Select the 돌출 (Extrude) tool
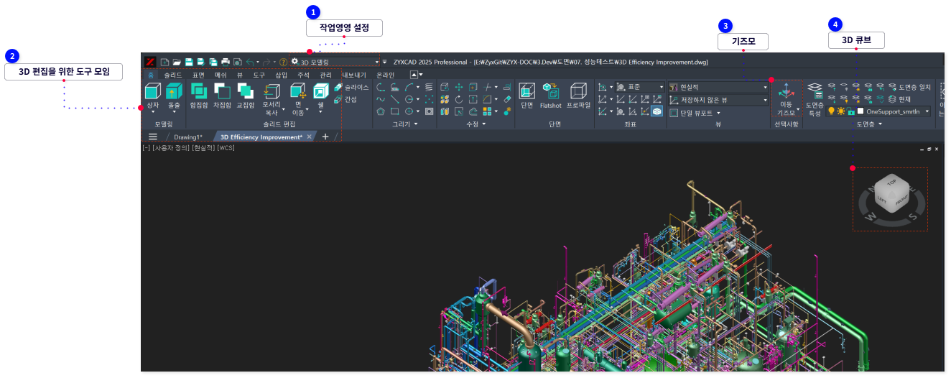Image resolution: width=951 pixels, height=378 pixels. (x=174, y=98)
